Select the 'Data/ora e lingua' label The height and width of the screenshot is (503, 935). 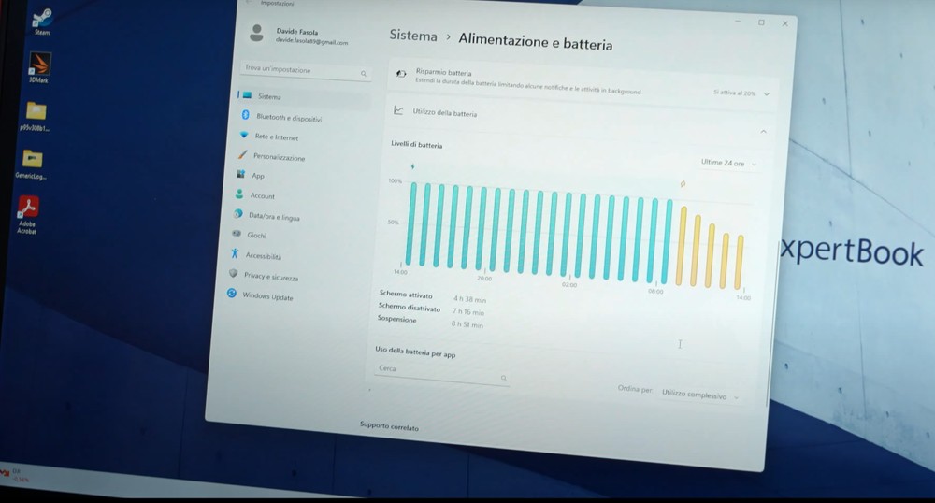(x=274, y=217)
